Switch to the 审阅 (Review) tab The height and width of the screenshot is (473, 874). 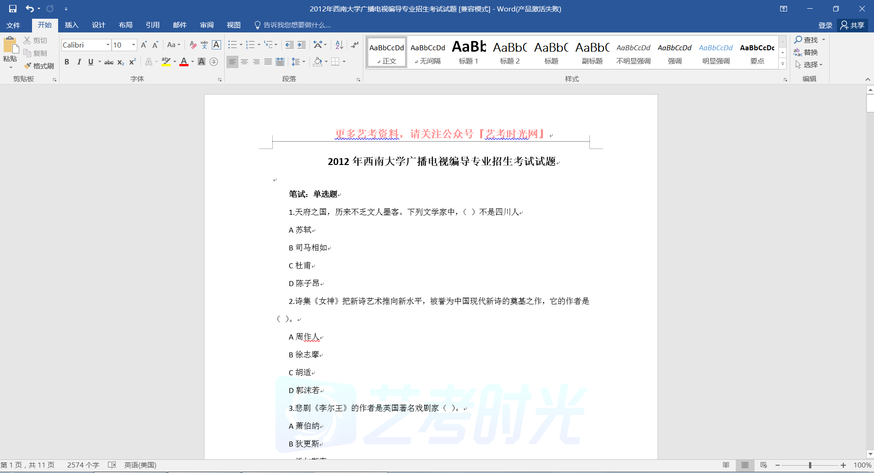tap(206, 25)
